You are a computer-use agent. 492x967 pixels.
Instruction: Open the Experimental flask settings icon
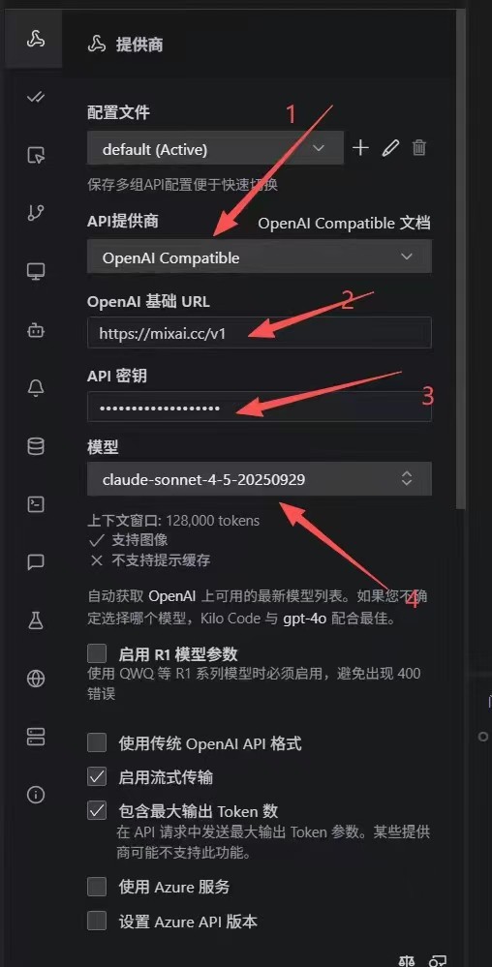[36, 621]
